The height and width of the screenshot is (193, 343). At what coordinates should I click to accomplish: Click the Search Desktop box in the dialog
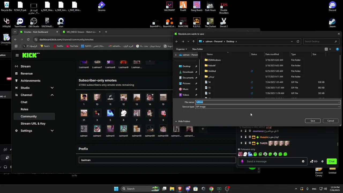click(321, 42)
